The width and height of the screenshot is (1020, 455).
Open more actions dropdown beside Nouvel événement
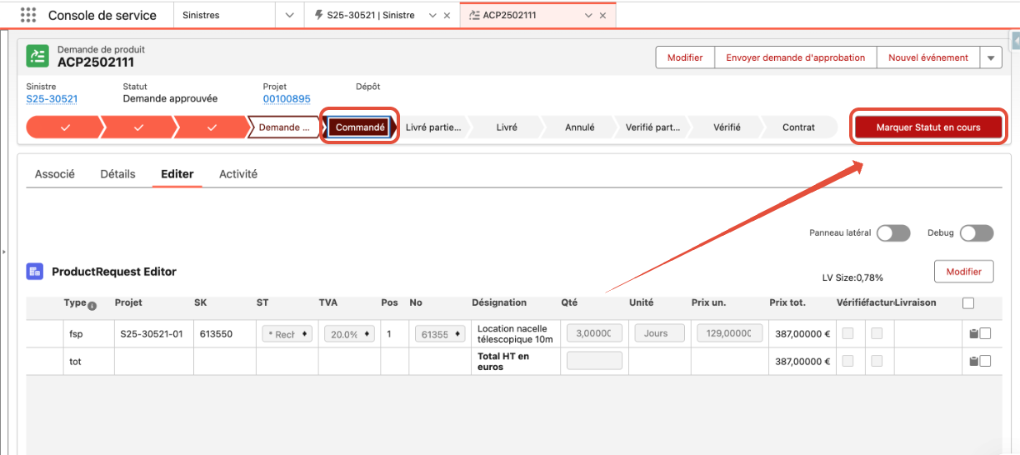[990, 57]
